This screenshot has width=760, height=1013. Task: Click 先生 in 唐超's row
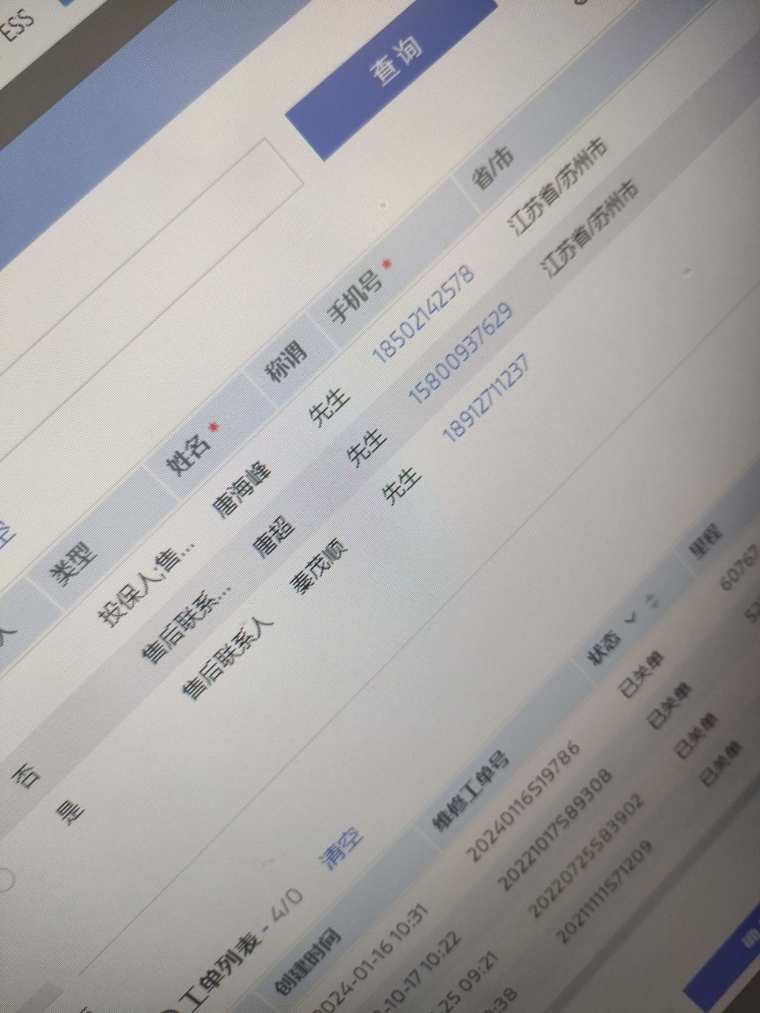(367, 447)
